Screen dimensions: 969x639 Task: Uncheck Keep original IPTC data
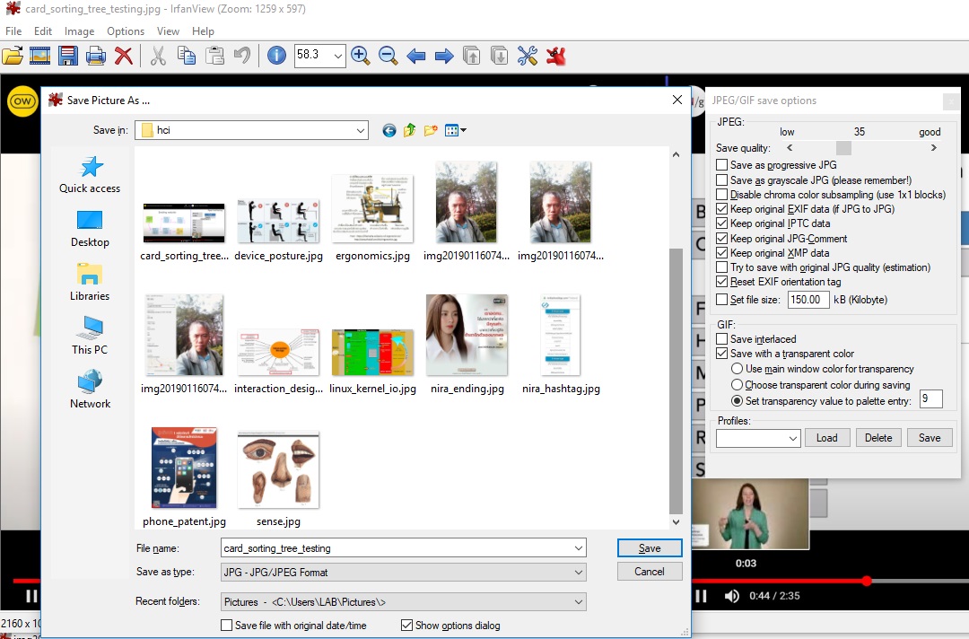[721, 223]
